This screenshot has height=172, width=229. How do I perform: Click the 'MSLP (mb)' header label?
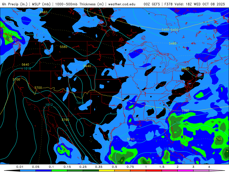[41, 4]
